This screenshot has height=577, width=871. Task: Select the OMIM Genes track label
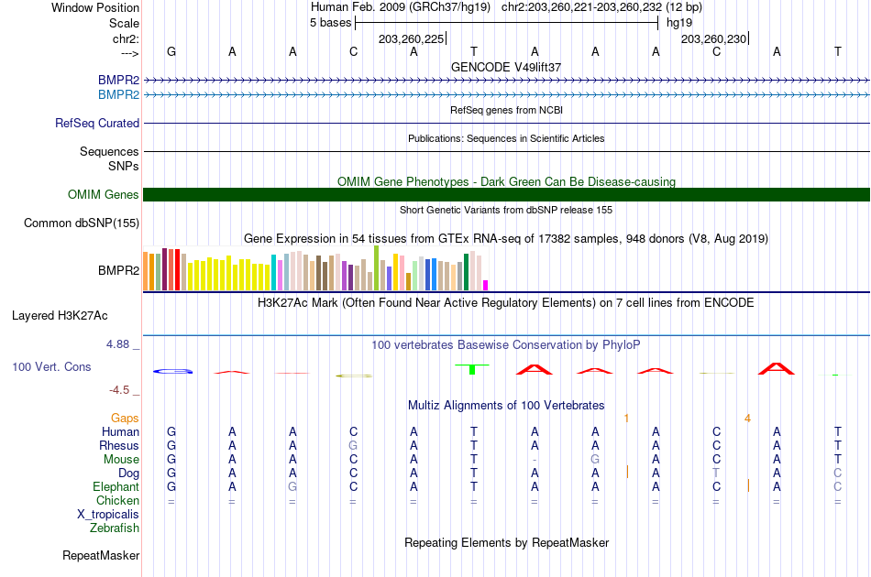(x=103, y=195)
